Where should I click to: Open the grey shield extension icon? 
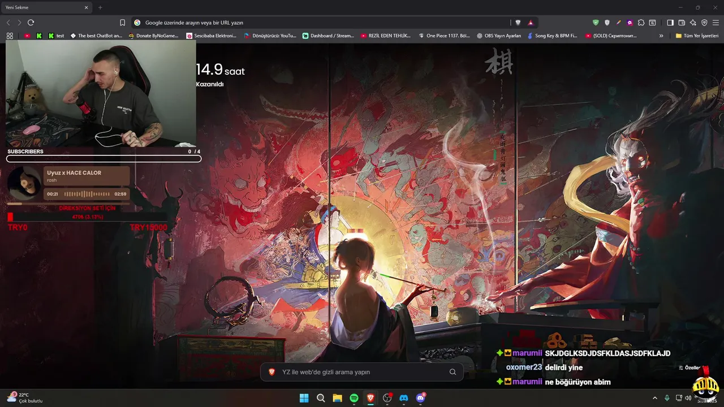[x=607, y=23]
